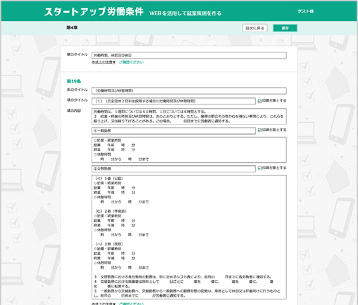The image size is (358, 305).
Task: Click the 保存 save button
Action: pyautogui.click(x=285, y=28)
